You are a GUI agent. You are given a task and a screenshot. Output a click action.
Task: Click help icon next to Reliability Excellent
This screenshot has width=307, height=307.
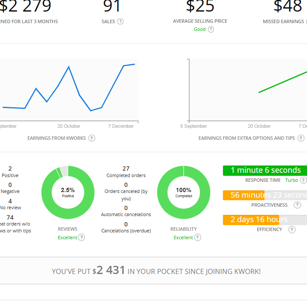(x=197, y=238)
